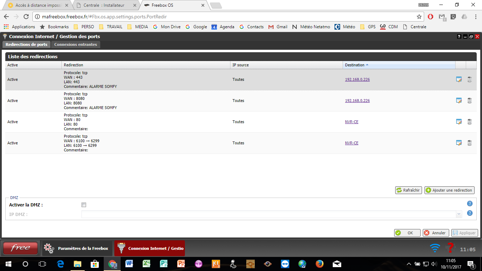Open the Google Keep lightbulb extension
This screenshot has width=482, height=271.
453,17
